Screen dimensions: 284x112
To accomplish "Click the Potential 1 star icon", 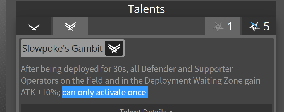I will 218,27.
